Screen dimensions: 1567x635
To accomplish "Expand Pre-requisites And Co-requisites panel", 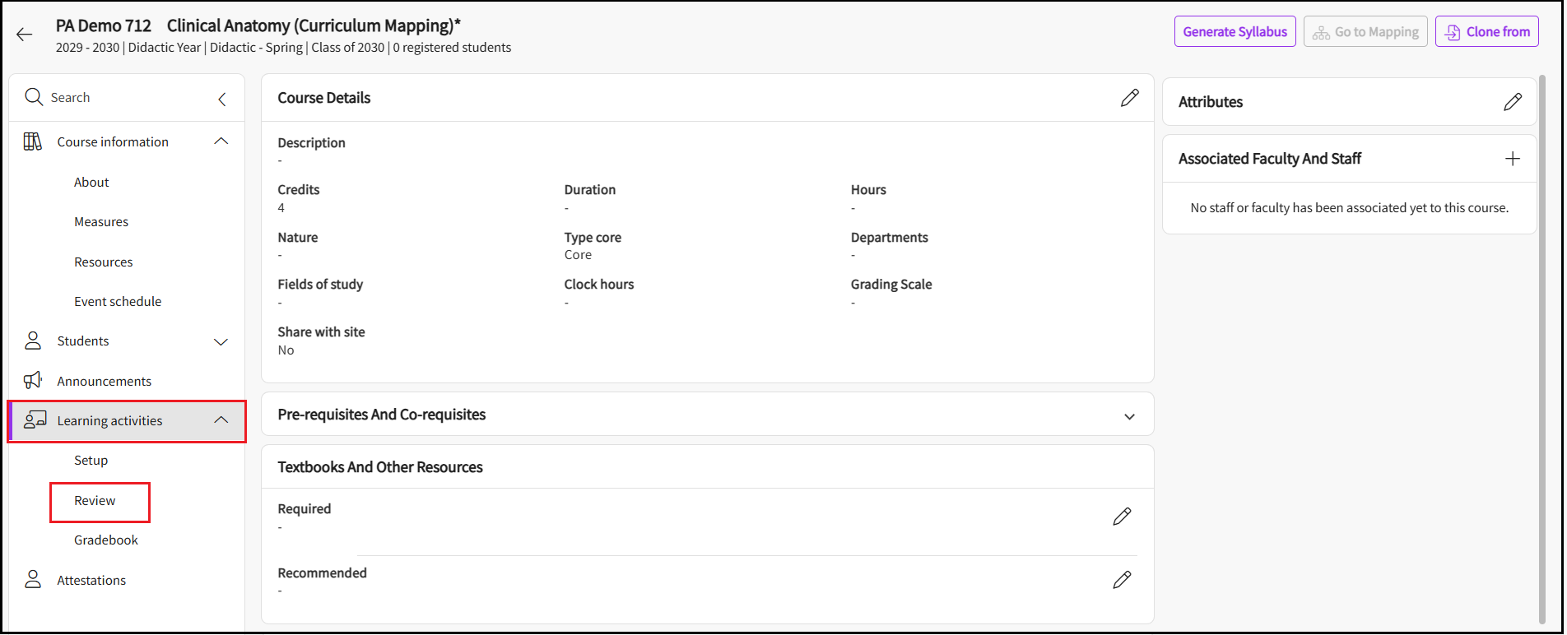I will [1129, 416].
